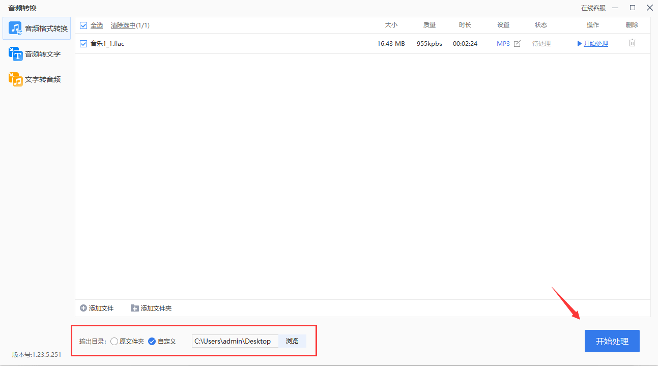Select the 自定义 output option

[152, 341]
